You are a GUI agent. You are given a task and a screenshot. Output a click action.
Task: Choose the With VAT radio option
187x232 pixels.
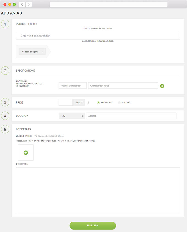[x=119, y=102]
